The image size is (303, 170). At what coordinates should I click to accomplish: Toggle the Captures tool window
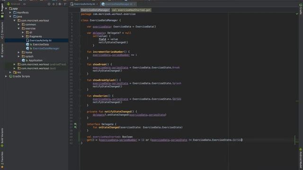point(2,50)
